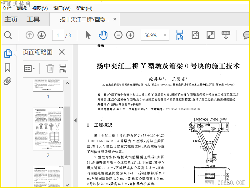Zoom out with the minus button
Viewport: 250px width, 188px height.
click(x=118, y=35)
